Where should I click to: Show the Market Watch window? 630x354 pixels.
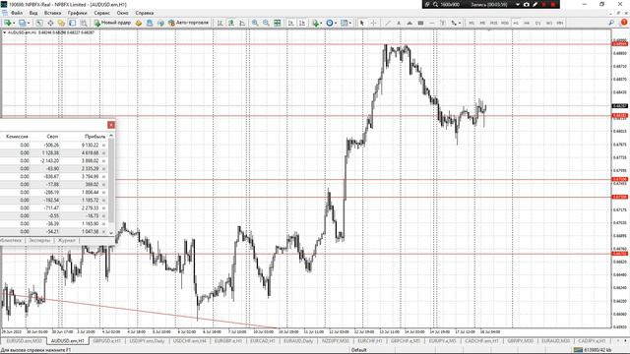click(39, 23)
